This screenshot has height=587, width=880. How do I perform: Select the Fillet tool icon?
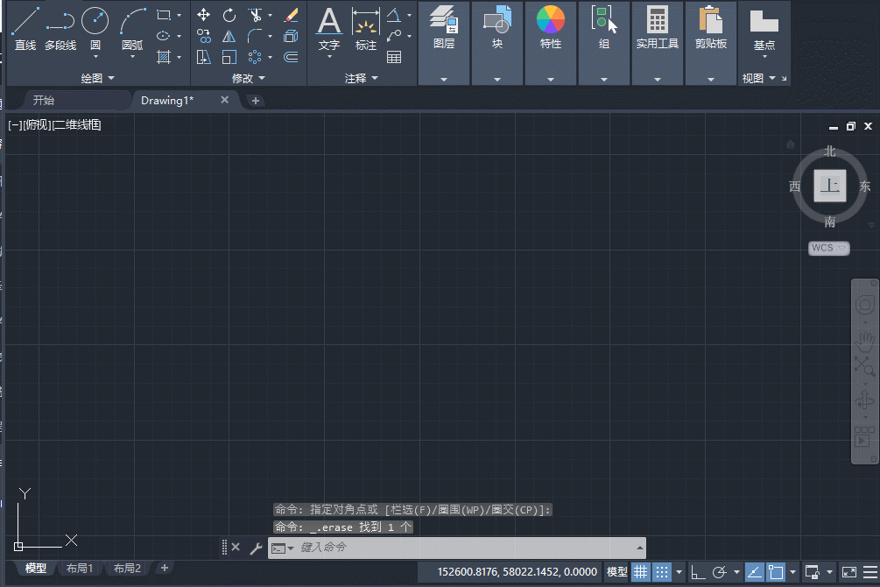(255, 37)
